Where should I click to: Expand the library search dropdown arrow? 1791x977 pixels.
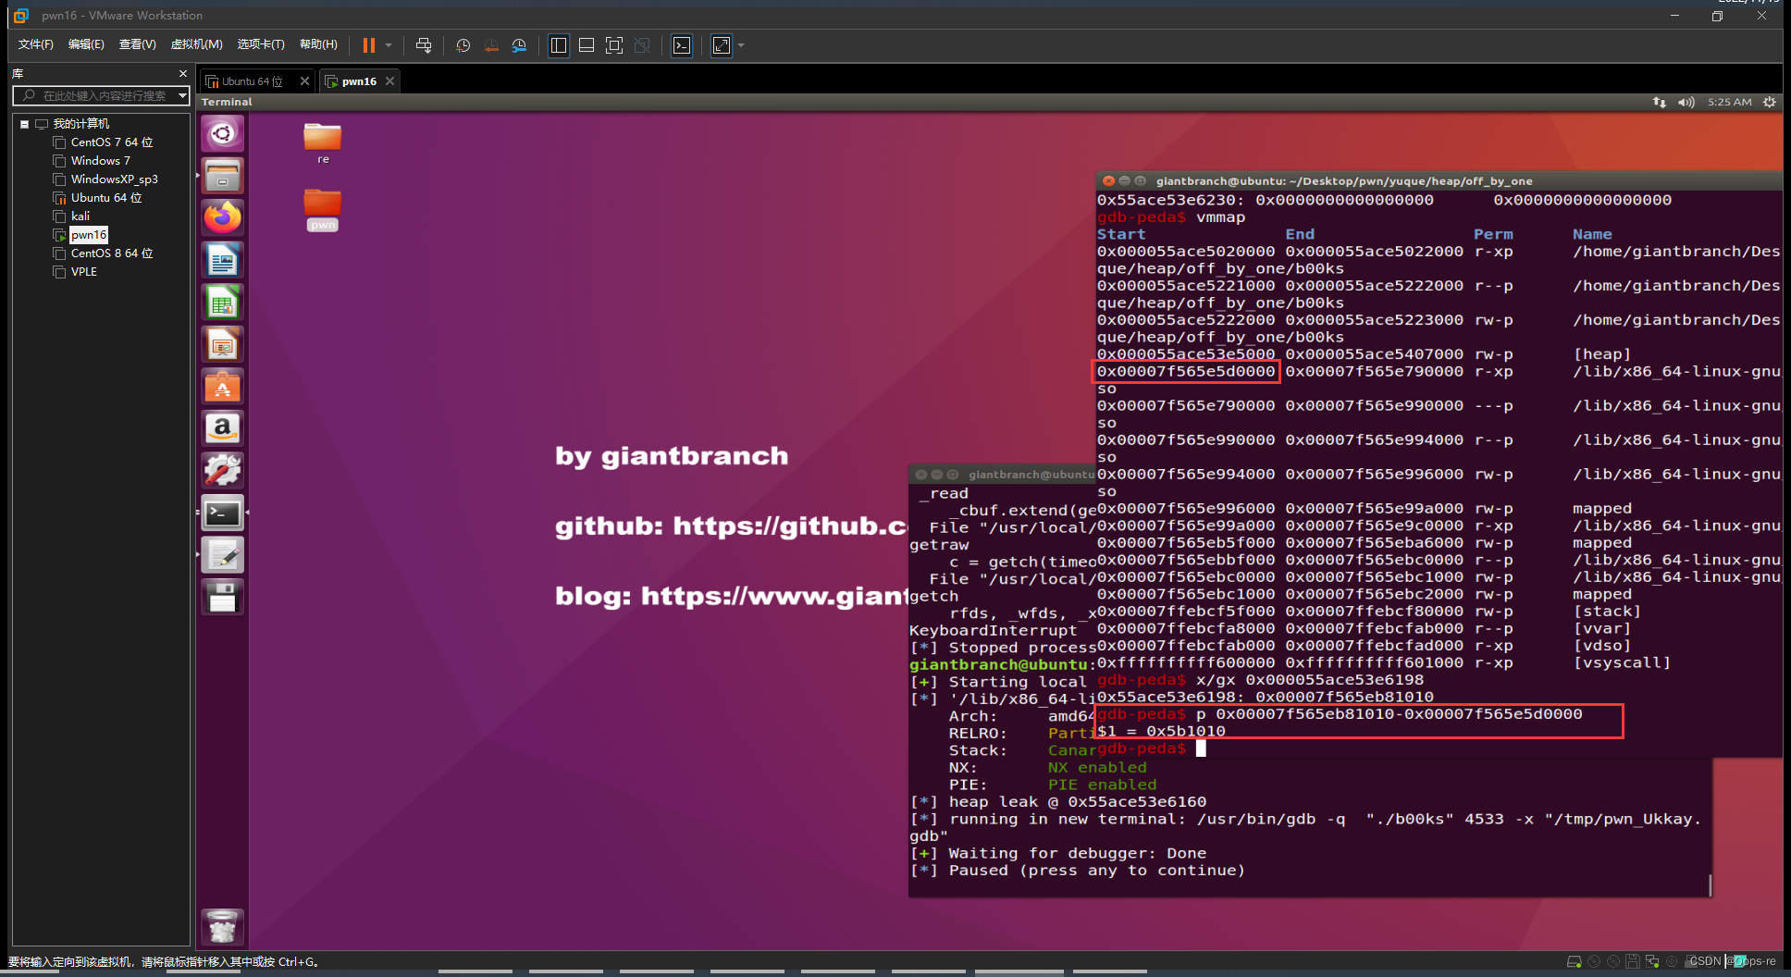click(182, 95)
